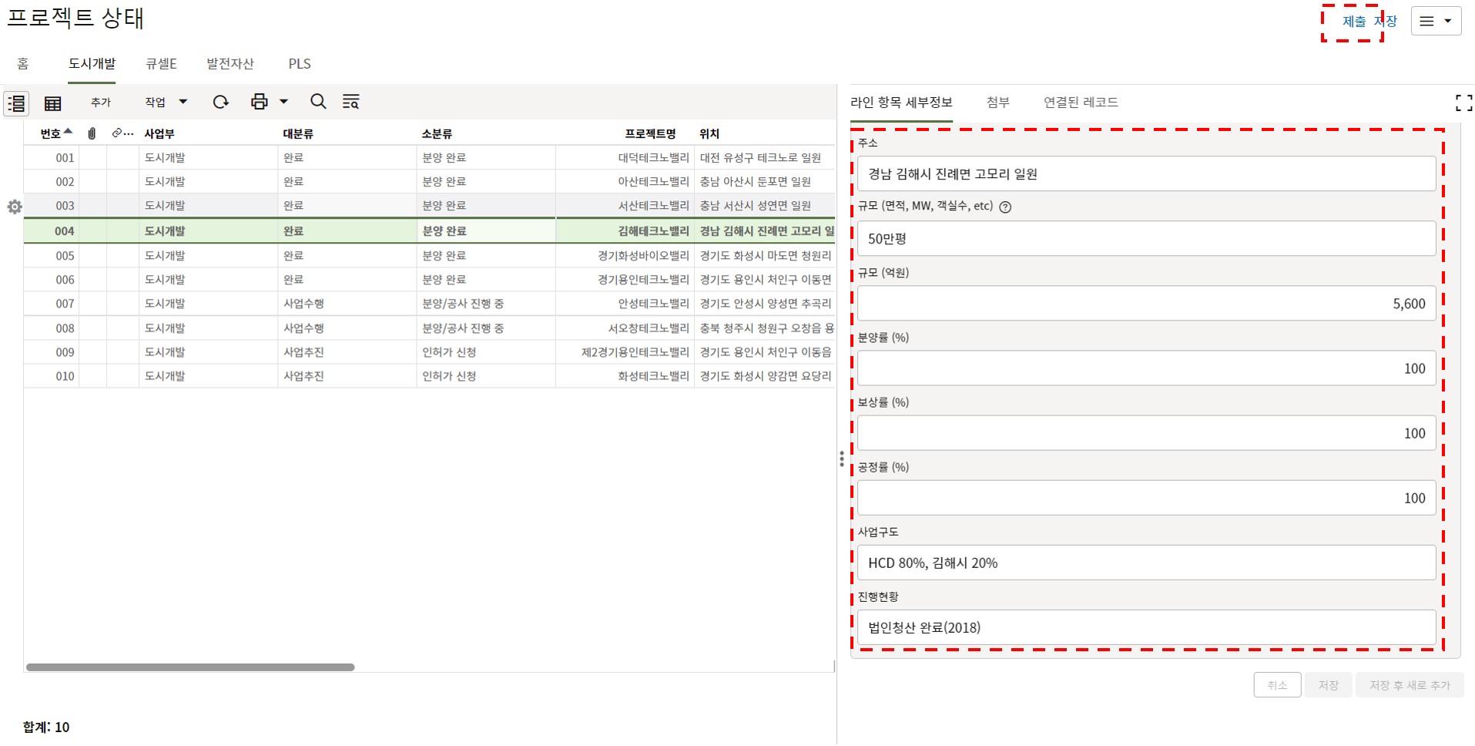
Task: Click the paperclip attachment column icon
Action: [92, 133]
